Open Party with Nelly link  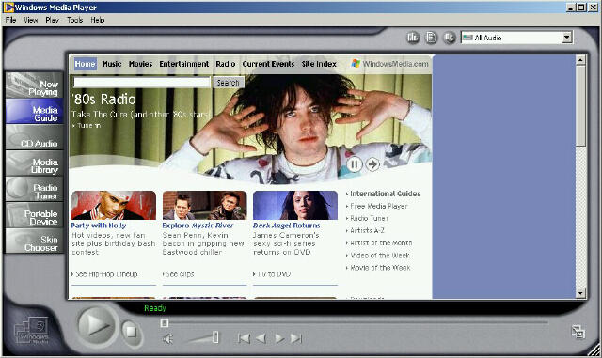coord(99,226)
